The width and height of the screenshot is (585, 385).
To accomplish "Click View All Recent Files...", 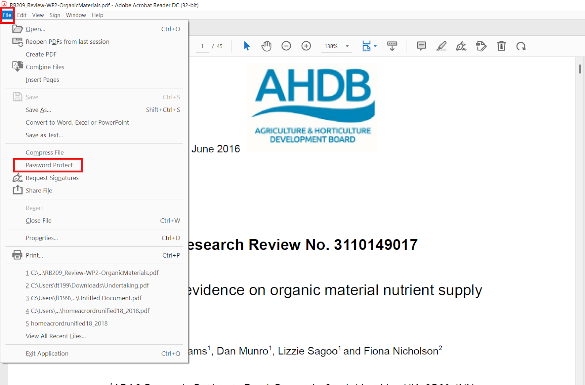I will pyautogui.click(x=56, y=336).
